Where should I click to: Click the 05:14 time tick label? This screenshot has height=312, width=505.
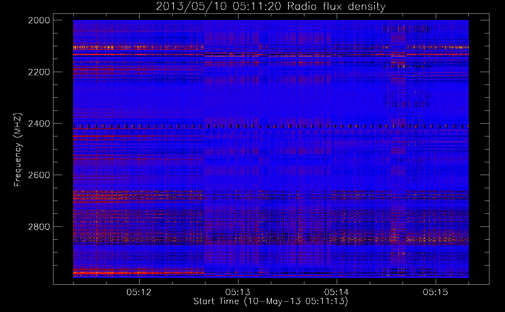(337, 292)
